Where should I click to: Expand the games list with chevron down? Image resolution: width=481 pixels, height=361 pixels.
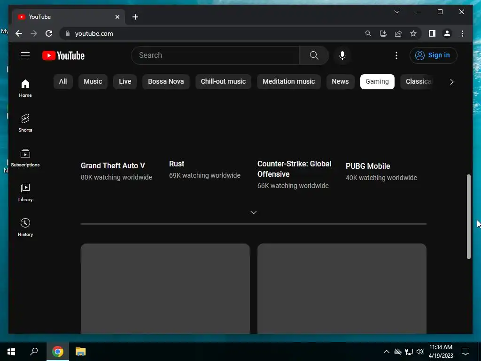(x=253, y=212)
